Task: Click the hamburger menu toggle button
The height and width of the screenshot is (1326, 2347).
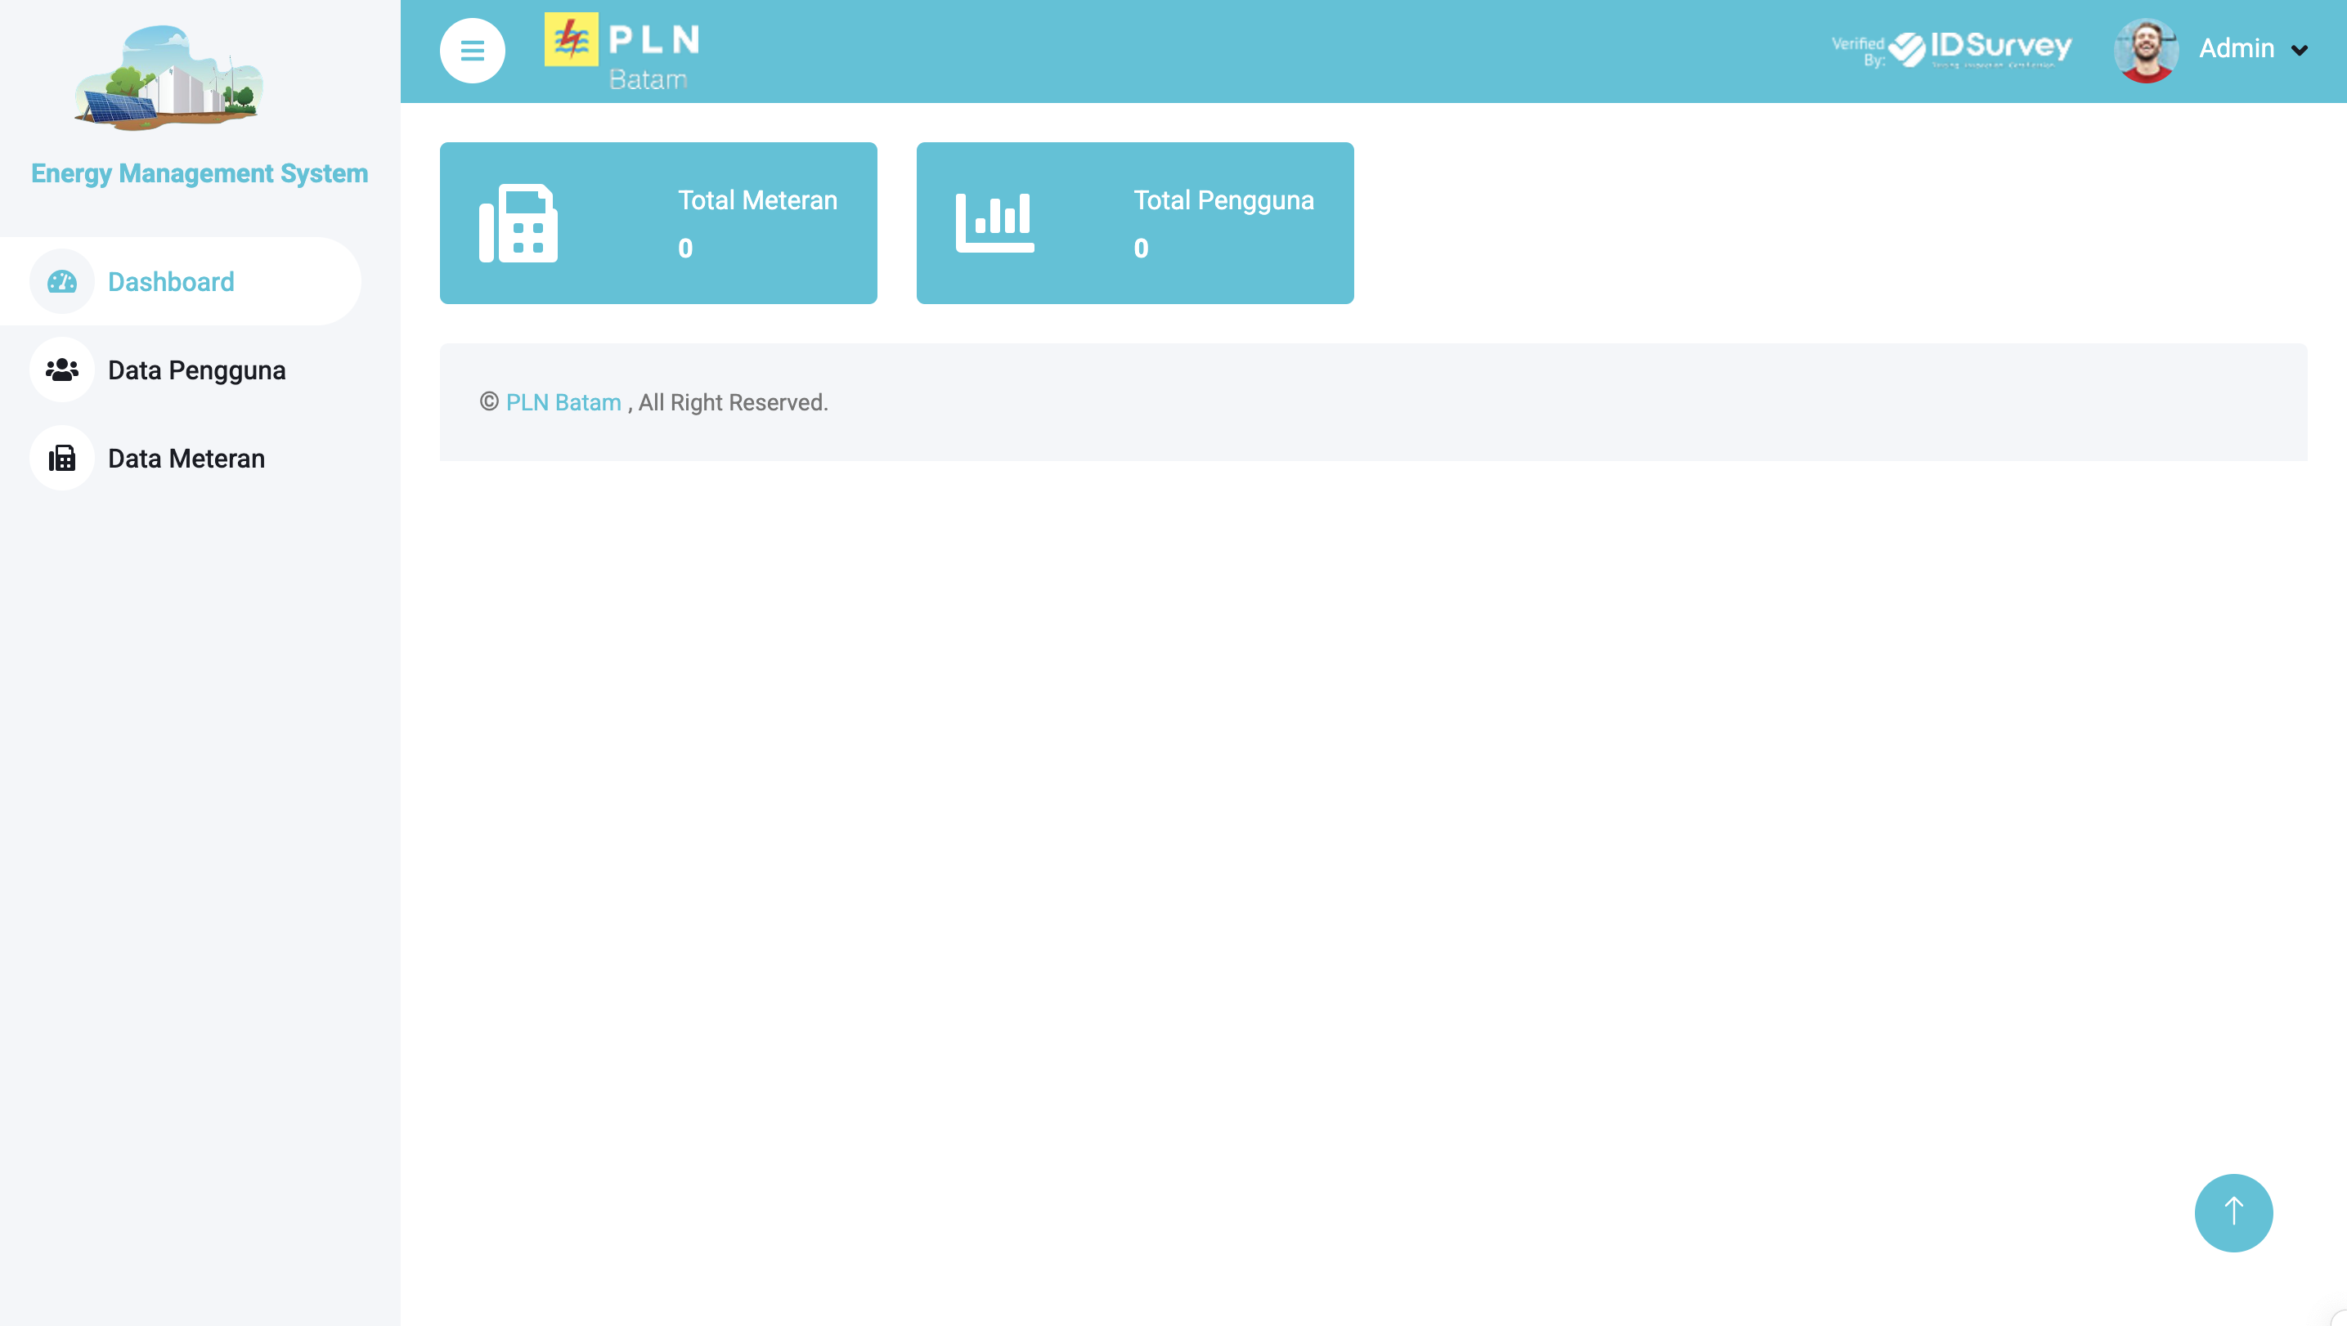Action: [472, 51]
